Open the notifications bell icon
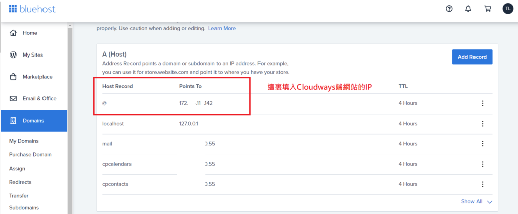 468,9
